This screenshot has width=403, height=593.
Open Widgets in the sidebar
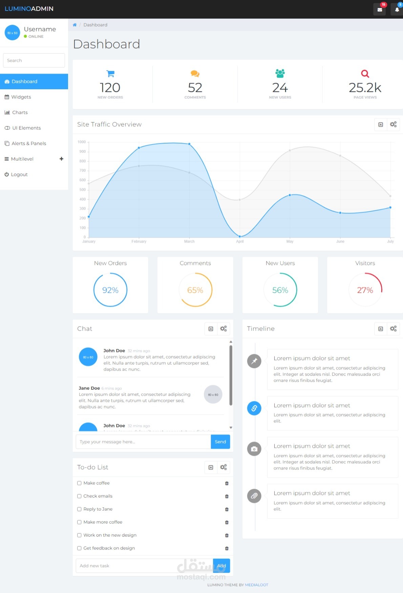click(34, 97)
